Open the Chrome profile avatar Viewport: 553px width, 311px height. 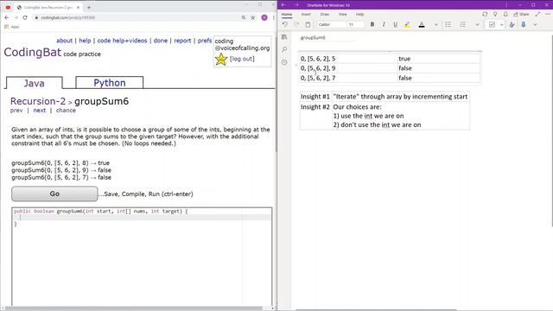(x=264, y=17)
